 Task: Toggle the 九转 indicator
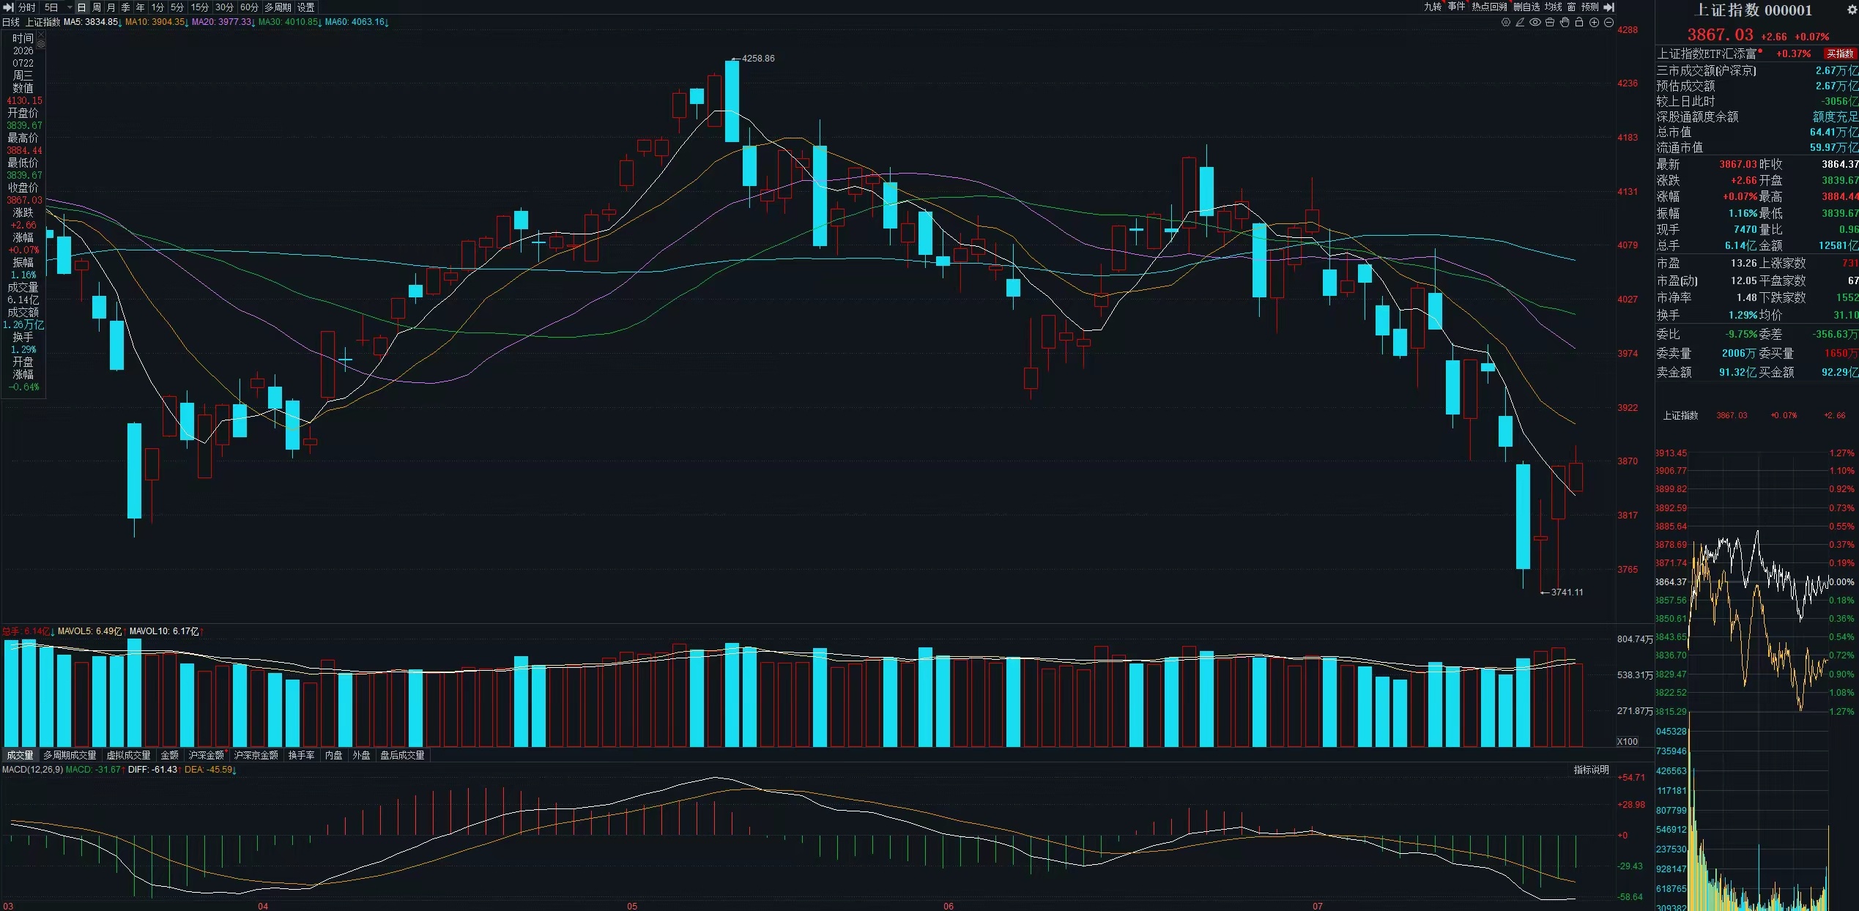click(x=1432, y=7)
